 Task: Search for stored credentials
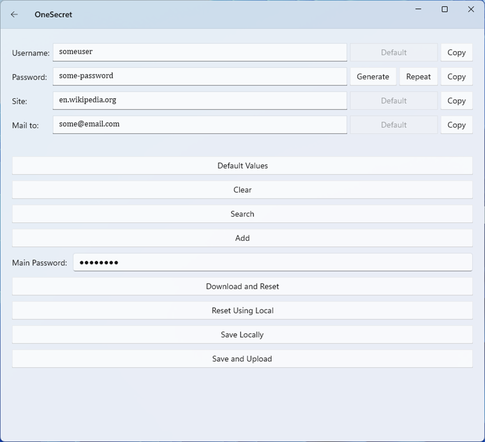pos(242,214)
